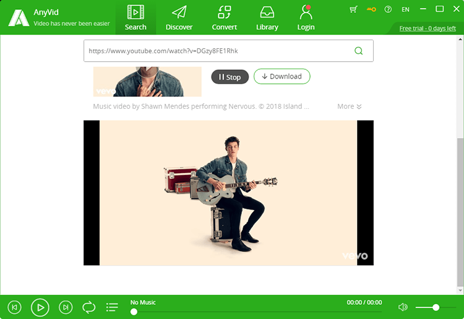Expand the description with More
Screen dimensions: 464x319
349,106
